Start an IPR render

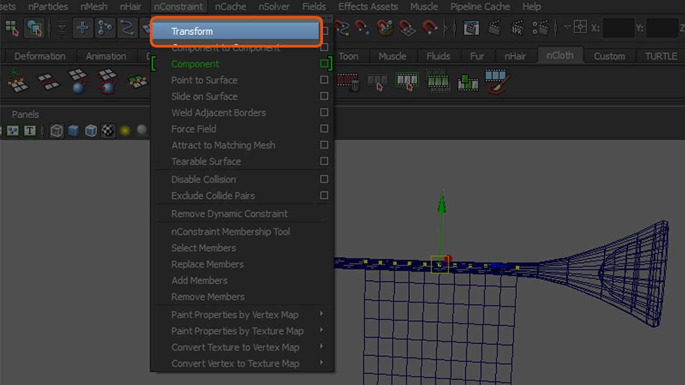point(516,28)
